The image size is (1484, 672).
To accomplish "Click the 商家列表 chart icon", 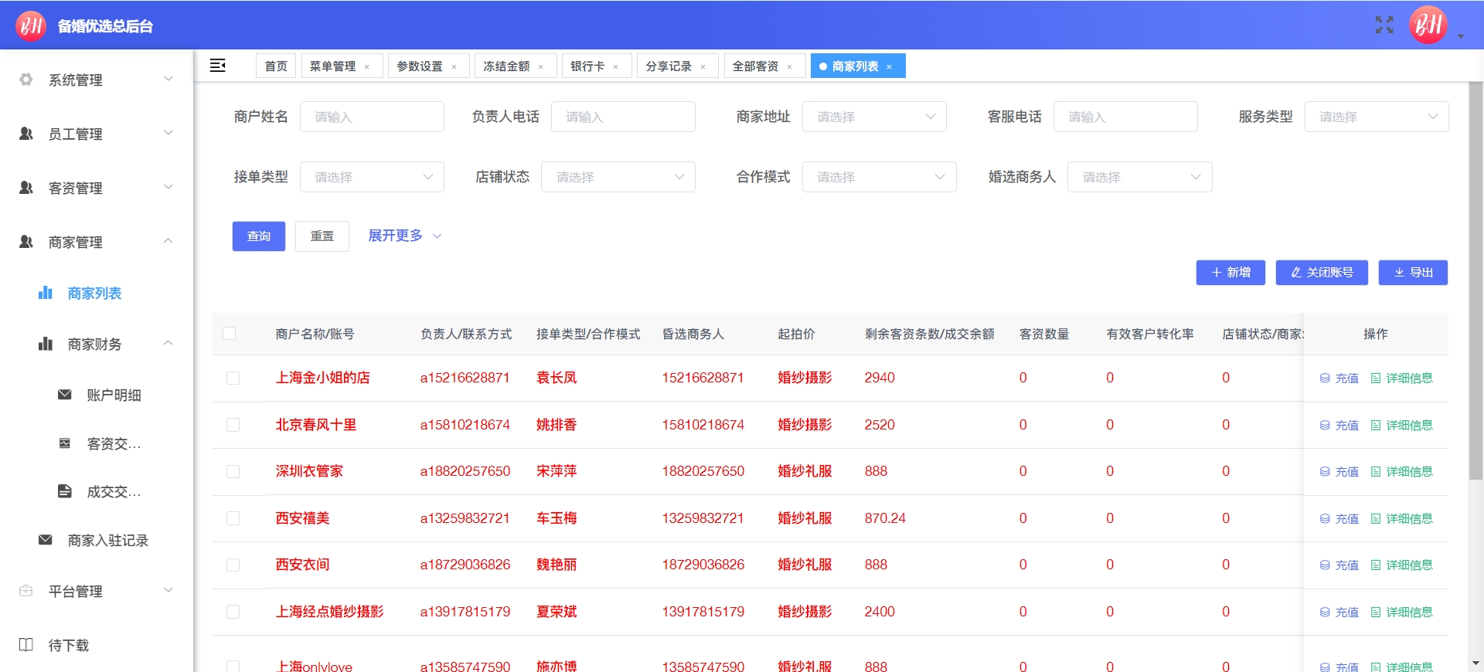I will (46, 293).
